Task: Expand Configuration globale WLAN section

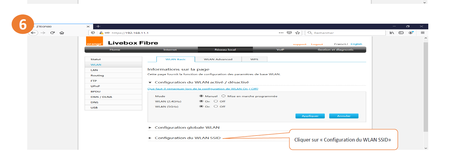Action: coord(187,128)
